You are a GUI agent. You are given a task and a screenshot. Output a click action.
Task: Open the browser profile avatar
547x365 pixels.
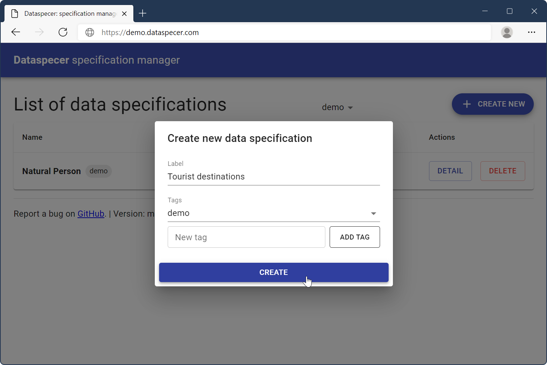click(507, 32)
